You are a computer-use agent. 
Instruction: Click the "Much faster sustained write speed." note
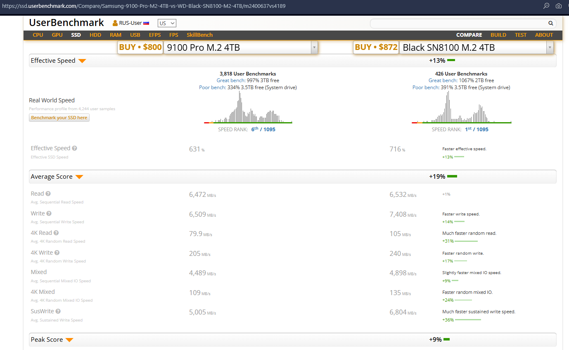click(479, 312)
